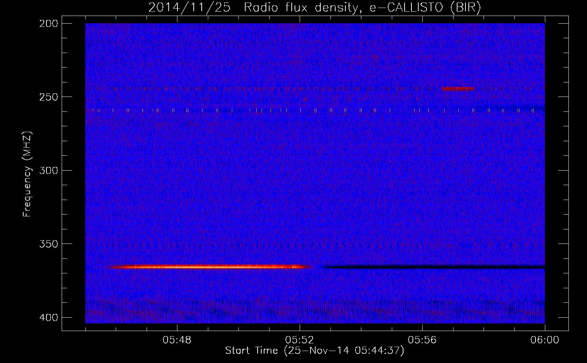Image resolution: width=587 pixels, height=363 pixels.
Task: Click the 05:48 time axis label
Action: coord(177,340)
